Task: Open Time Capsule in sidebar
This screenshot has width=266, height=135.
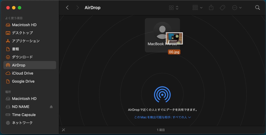Action: (x=30, y=115)
